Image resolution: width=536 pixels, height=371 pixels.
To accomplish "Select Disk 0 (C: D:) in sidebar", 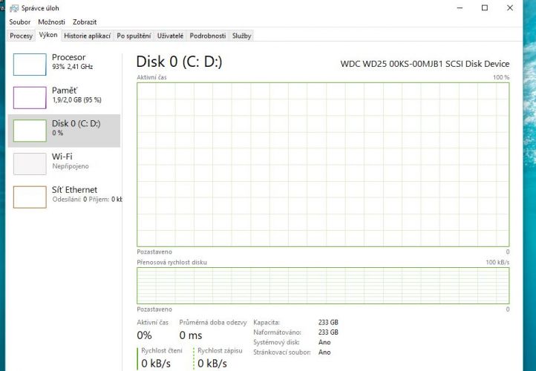I will 64,131.
